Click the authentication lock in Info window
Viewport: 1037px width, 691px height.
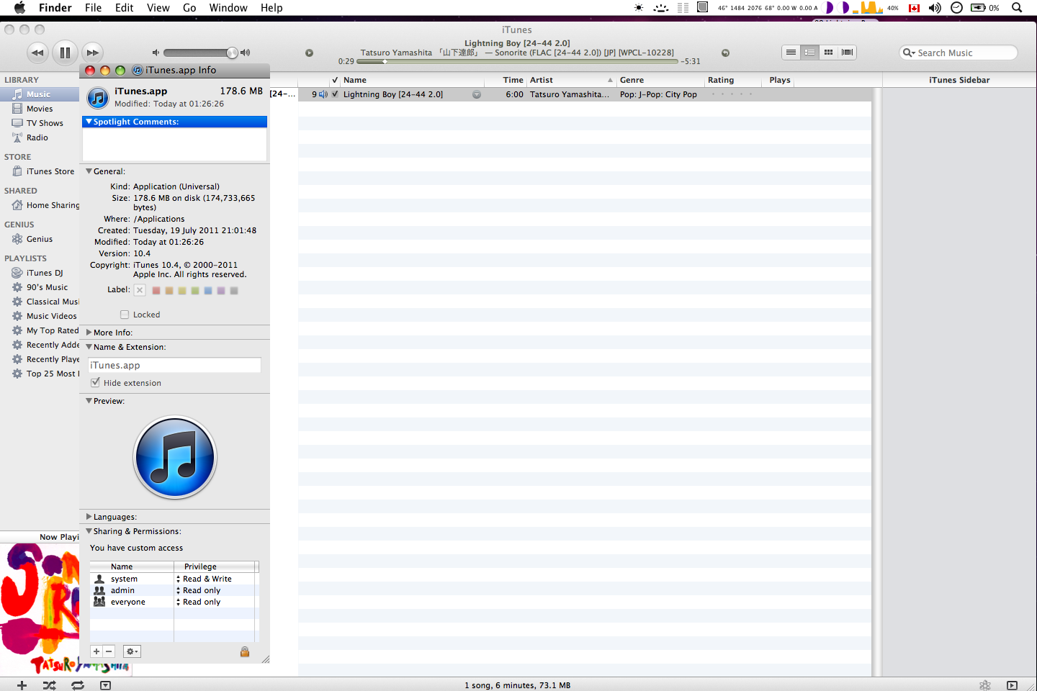click(245, 651)
